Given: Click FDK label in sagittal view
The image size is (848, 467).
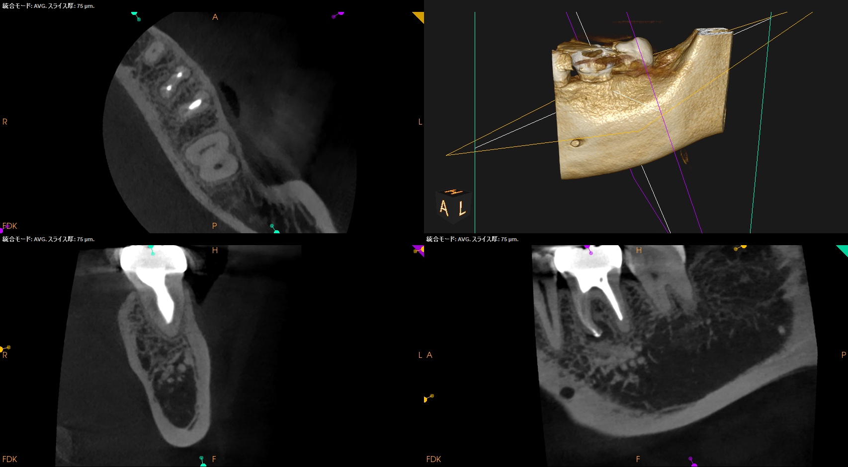Looking at the screenshot, I should (x=433, y=459).
